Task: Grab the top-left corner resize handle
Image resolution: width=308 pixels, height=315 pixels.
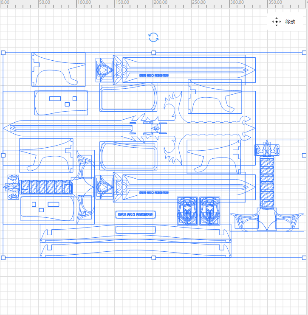Action: coord(3,53)
